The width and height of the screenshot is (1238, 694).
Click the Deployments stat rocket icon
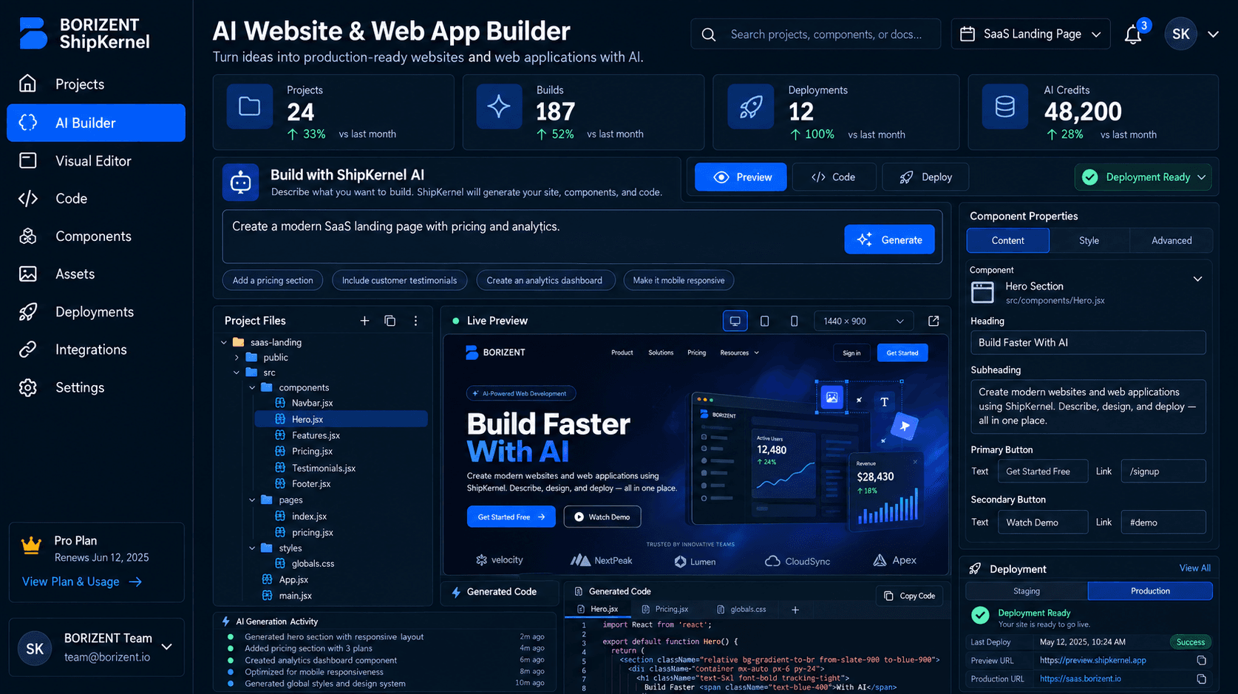click(x=750, y=107)
